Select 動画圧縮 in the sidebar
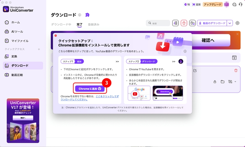 click(17, 75)
